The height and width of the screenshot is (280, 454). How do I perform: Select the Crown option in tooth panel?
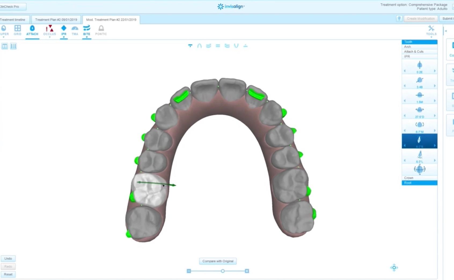click(419, 178)
